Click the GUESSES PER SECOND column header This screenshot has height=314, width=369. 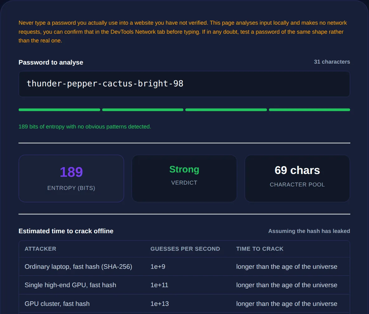pos(185,249)
